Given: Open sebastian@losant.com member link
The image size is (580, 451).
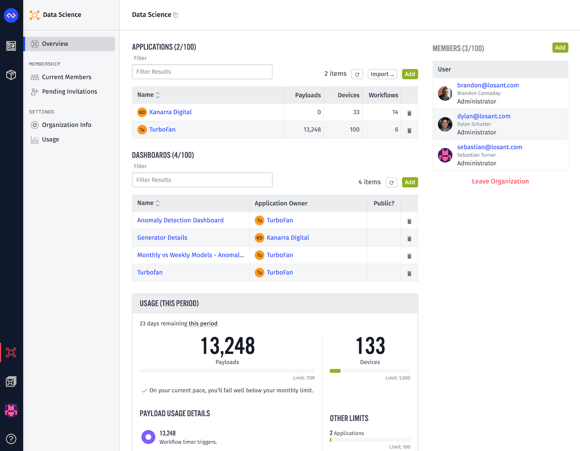Looking at the screenshot, I should pos(490,147).
